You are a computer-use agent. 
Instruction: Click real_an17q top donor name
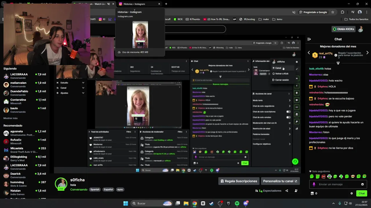point(325,53)
